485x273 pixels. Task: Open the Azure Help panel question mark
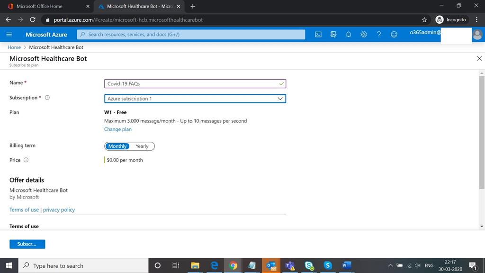(x=379, y=34)
